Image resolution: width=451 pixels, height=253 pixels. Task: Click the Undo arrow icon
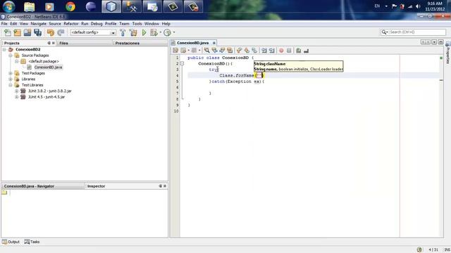pos(50,32)
